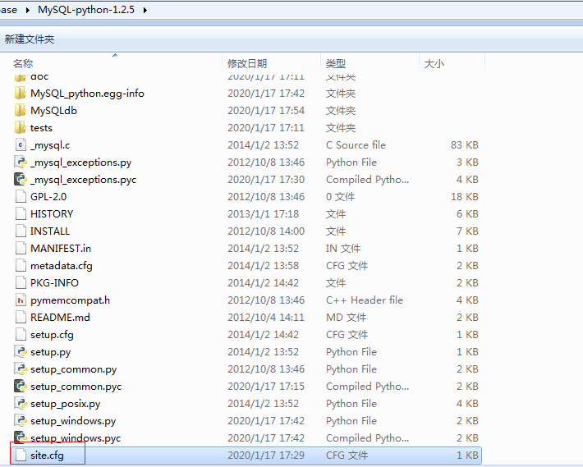Screen dimensions: 583x467
Task: Select the setup.cfg file name
Action: (52, 335)
